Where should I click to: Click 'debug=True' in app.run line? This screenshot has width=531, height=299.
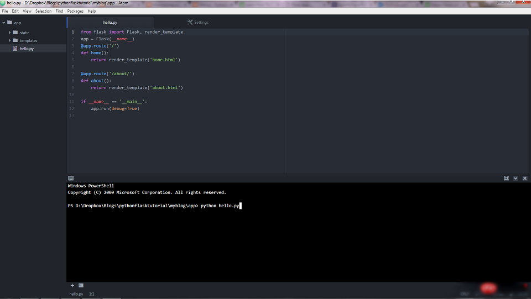(124, 108)
